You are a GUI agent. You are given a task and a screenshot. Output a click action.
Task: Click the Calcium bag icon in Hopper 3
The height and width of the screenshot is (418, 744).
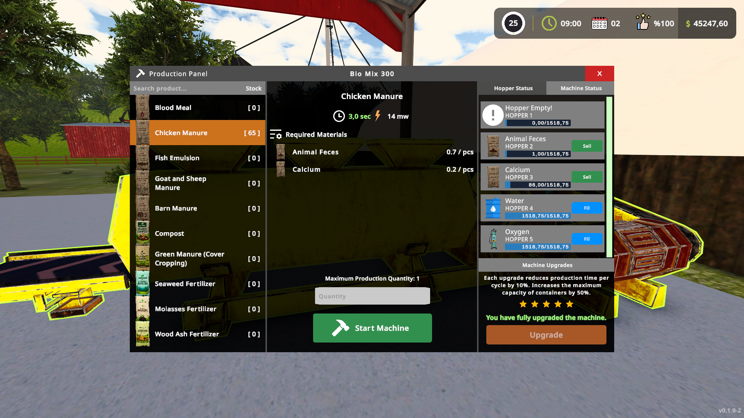(x=493, y=177)
